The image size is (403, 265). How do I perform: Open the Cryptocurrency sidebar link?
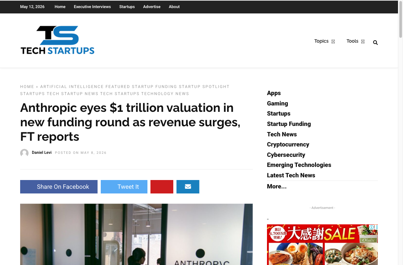[288, 144]
